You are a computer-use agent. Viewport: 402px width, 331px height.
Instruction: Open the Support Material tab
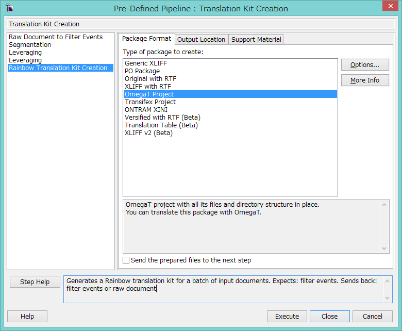coord(256,40)
